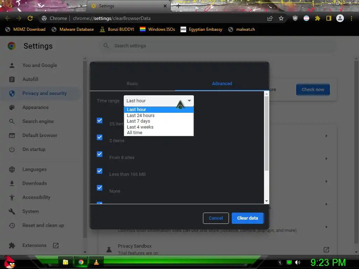This screenshot has height=269, width=359.
Task: Select Last hour time range option
Action: [159, 109]
